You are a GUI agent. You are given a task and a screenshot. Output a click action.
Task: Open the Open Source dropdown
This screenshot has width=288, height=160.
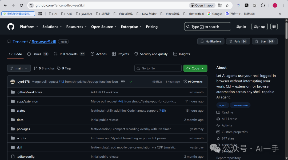pos(104,27)
